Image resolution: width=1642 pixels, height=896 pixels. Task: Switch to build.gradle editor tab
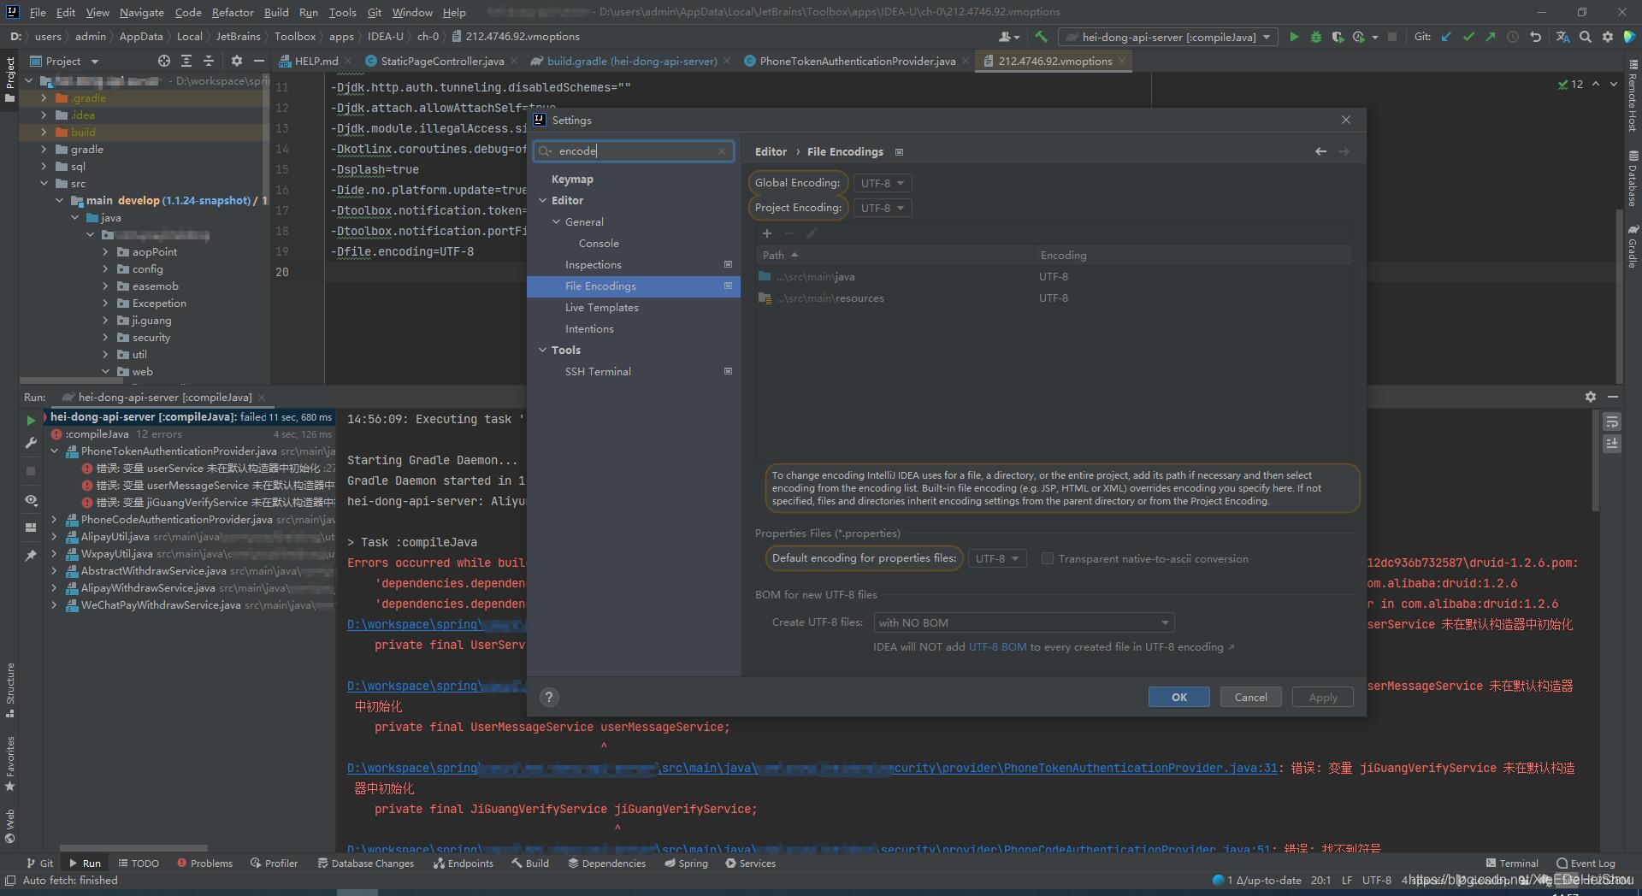click(x=631, y=61)
